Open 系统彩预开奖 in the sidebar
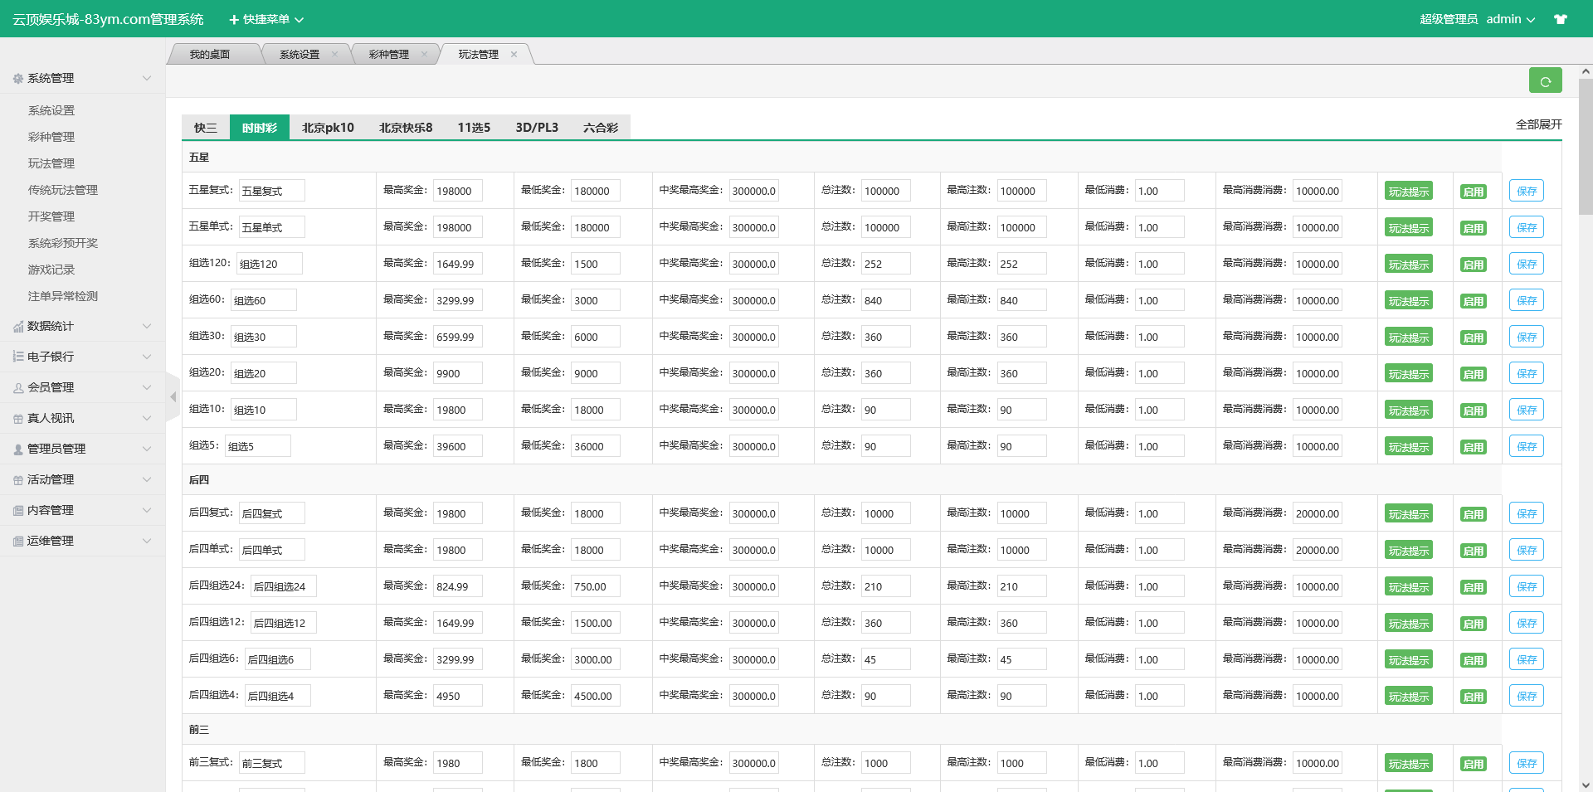Viewport: 1593px width, 792px height. (63, 243)
